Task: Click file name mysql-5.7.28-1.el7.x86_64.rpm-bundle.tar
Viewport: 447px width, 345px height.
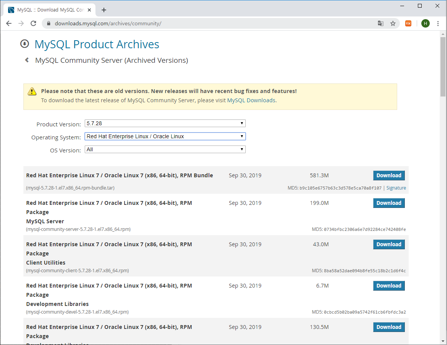Action: [70, 188]
